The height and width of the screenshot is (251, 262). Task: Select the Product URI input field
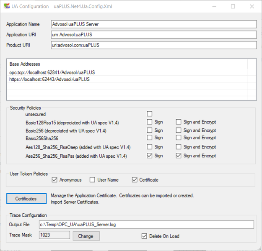[x=154, y=45]
